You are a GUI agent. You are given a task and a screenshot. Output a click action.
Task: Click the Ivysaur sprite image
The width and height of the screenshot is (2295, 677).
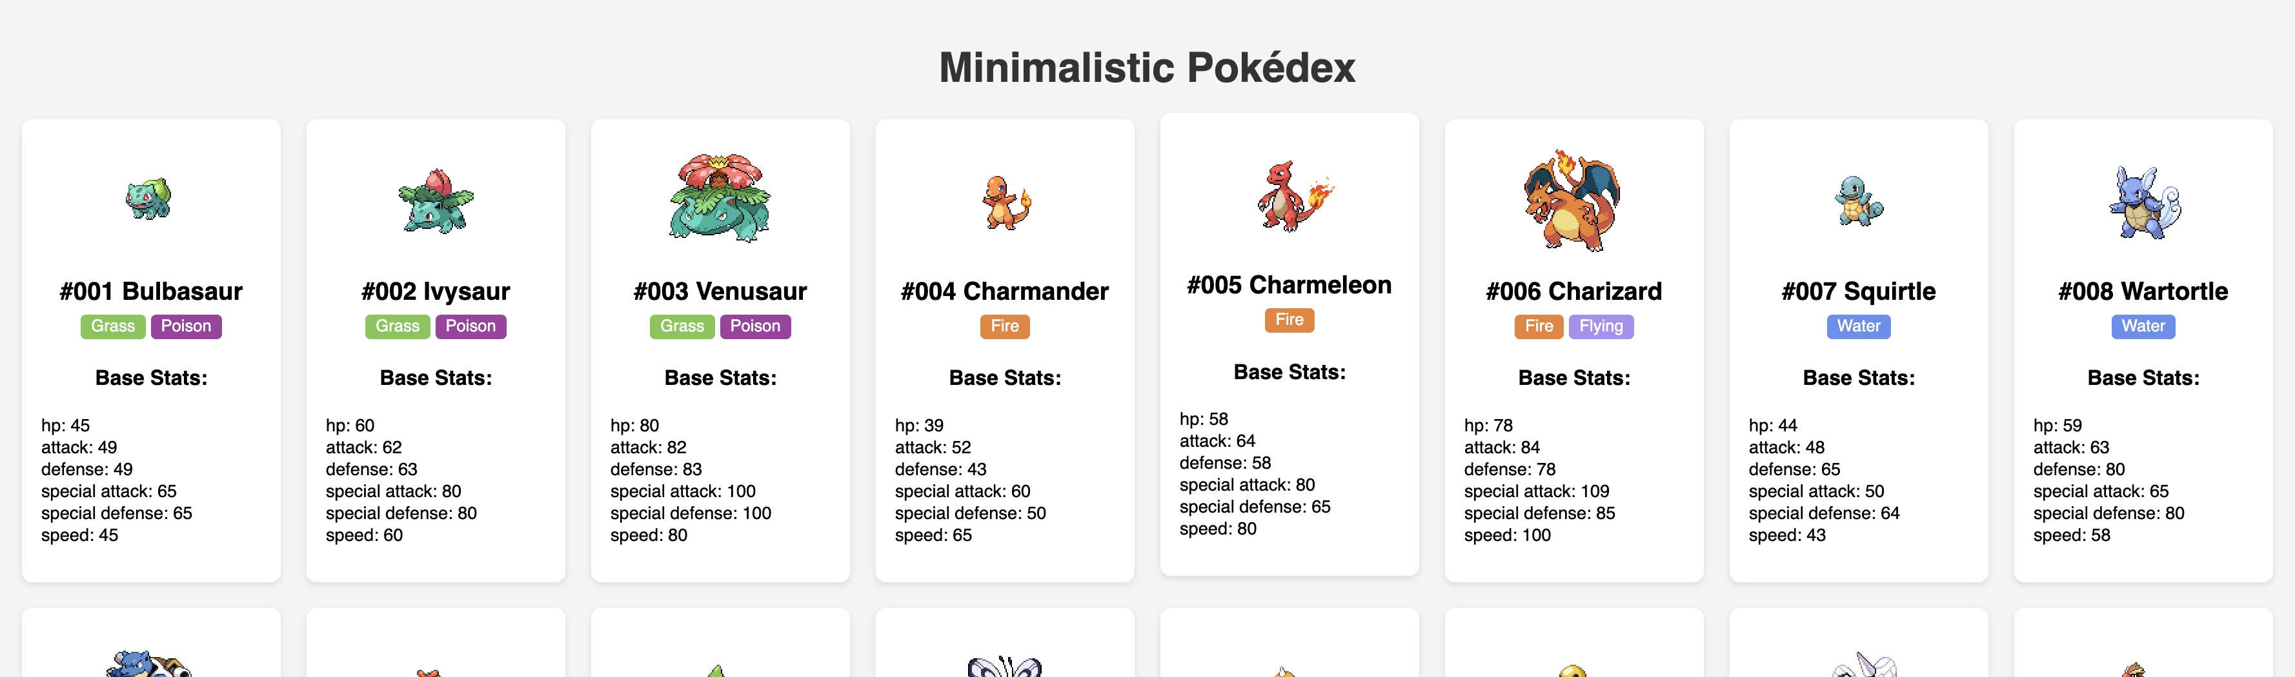tap(436, 201)
